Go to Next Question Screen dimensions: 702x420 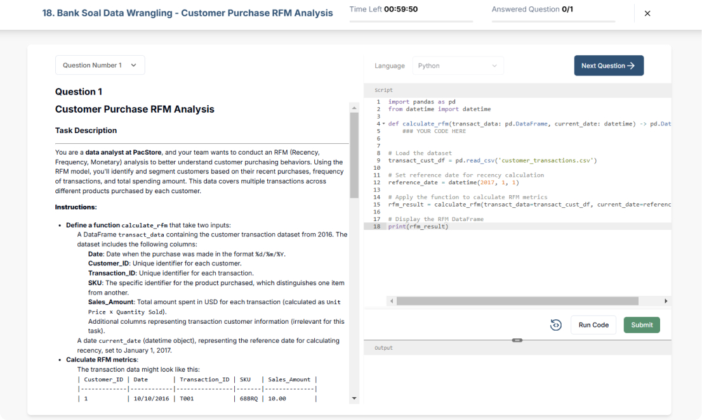click(x=608, y=66)
